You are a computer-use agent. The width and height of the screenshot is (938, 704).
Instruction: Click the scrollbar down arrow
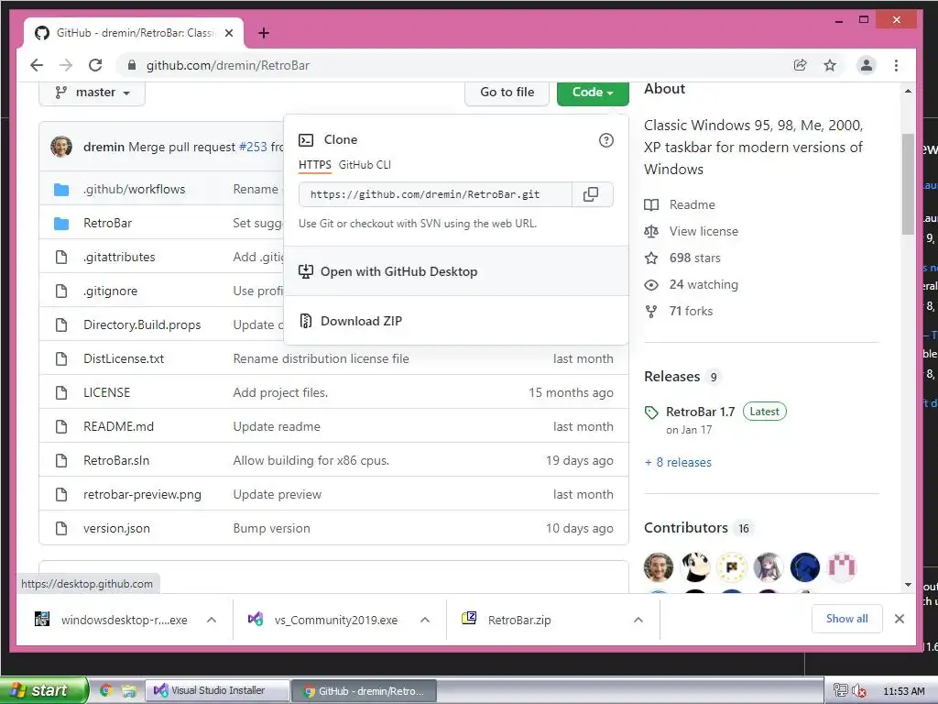point(908,585)
